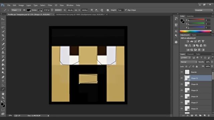The width and height of the screenshot is (214, 120).
Task: Hide the Shape 28 layer
Action: 182,96
